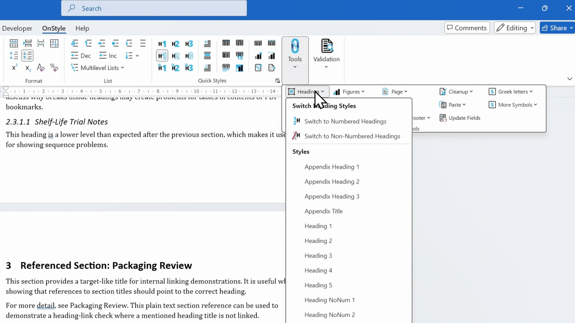This screenshot has height=323, width=575.
Task: Click the Switch to Numbered Headings icon
Action: (296, 121)
